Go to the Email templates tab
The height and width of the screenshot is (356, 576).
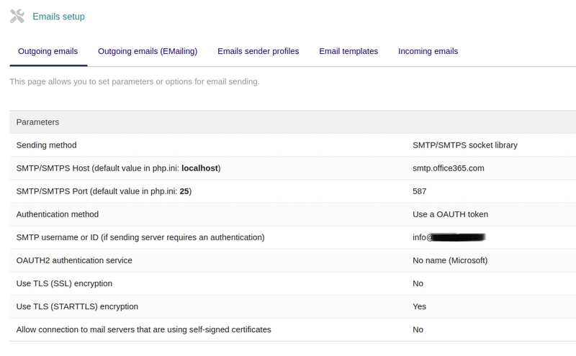(348, 51)
